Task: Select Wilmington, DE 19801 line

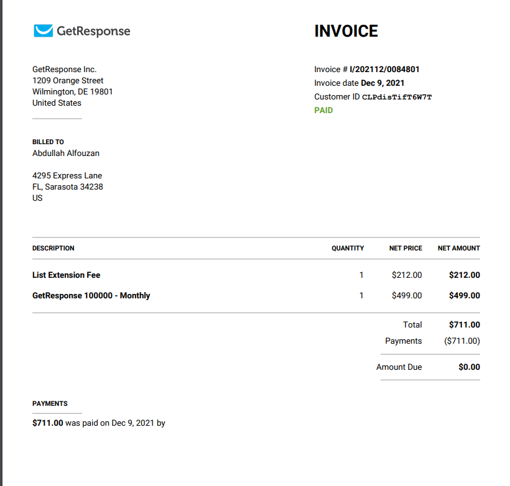Action: pos(72,92)
